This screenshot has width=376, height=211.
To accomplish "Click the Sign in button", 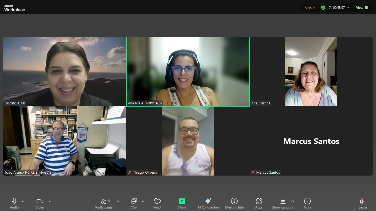I will click(x=310, y=8).
